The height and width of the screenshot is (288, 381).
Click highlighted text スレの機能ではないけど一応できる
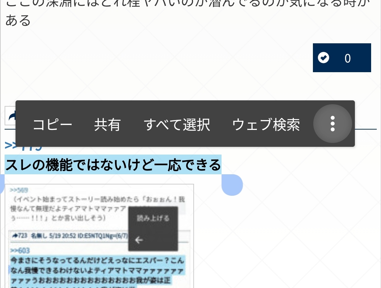[113, 165]
